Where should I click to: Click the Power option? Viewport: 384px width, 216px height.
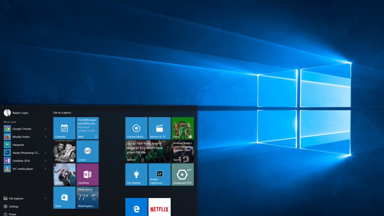click(x=12, y=214)
